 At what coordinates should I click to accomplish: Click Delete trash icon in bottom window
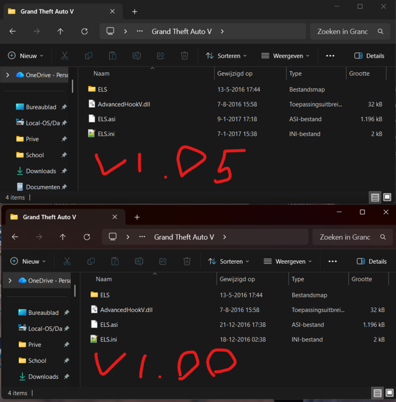tap(187, 261)
